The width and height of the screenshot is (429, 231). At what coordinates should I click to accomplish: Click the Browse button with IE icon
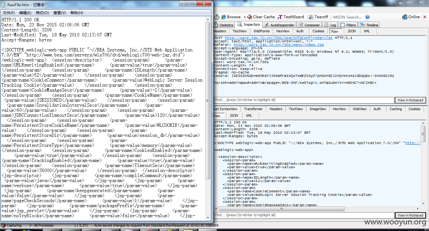point(231,17)
